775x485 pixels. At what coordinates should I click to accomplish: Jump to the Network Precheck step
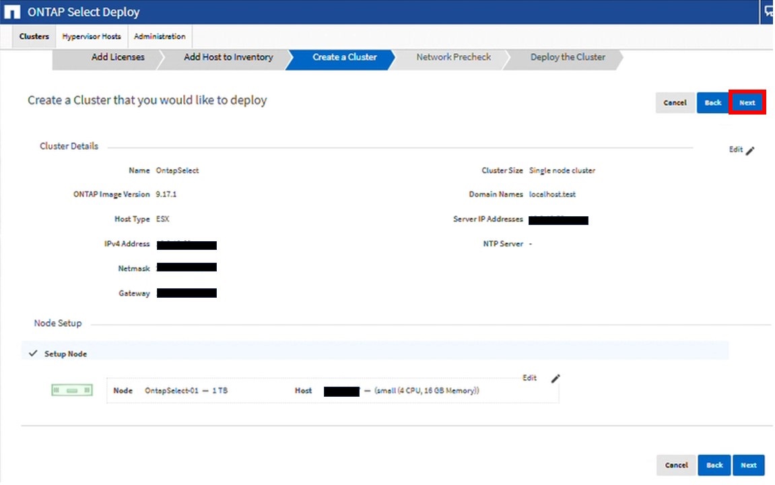(453, 57)
